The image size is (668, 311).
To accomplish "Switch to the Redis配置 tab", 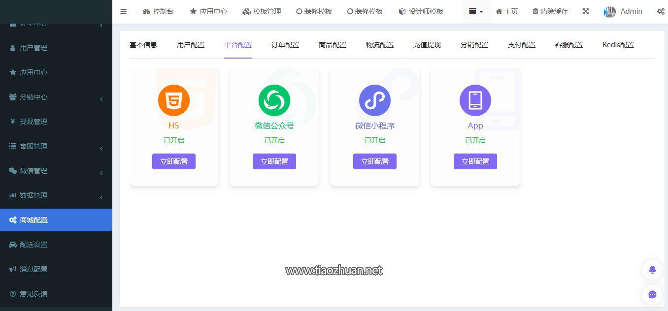I will [x=618, y=45].
